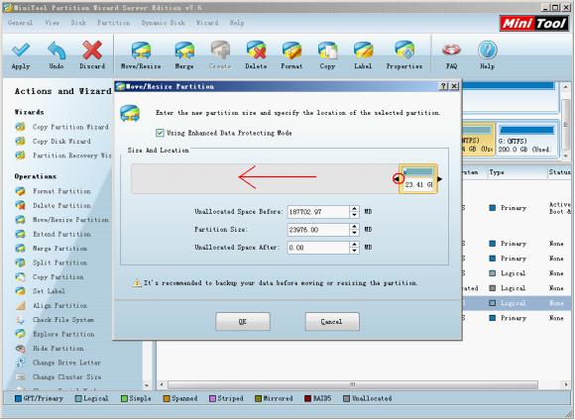Click the MiniTool logo
Viewport: 575px width, 420px height.
(534, 24)
